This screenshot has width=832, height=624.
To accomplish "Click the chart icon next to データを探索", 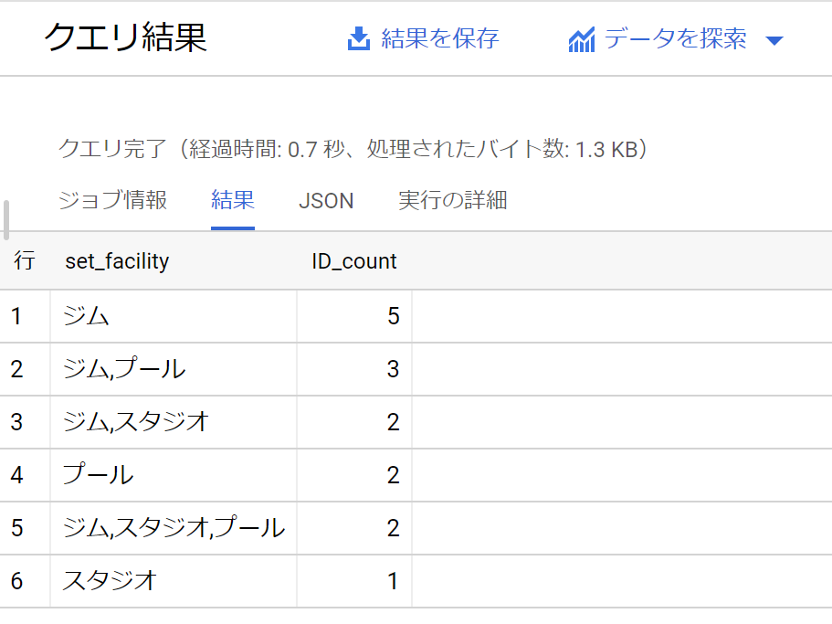I will click(x=582, y=39).
